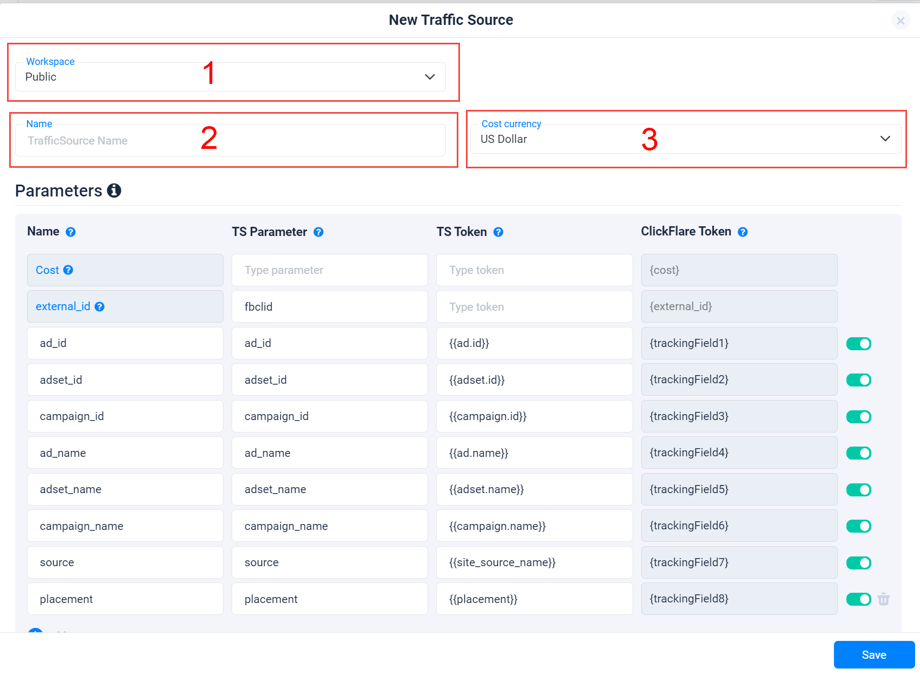The image size is (920, 675).
Task: Turn off the campaign_name parameter switch
Action: coord(859,526)
